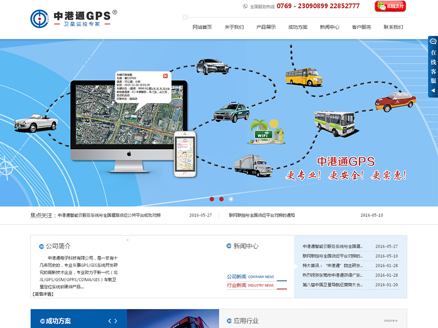This screenshot has height=328, width=438.
Task: Click the bullet icon beside 成功方案 heading
Action: click(43, 321)
